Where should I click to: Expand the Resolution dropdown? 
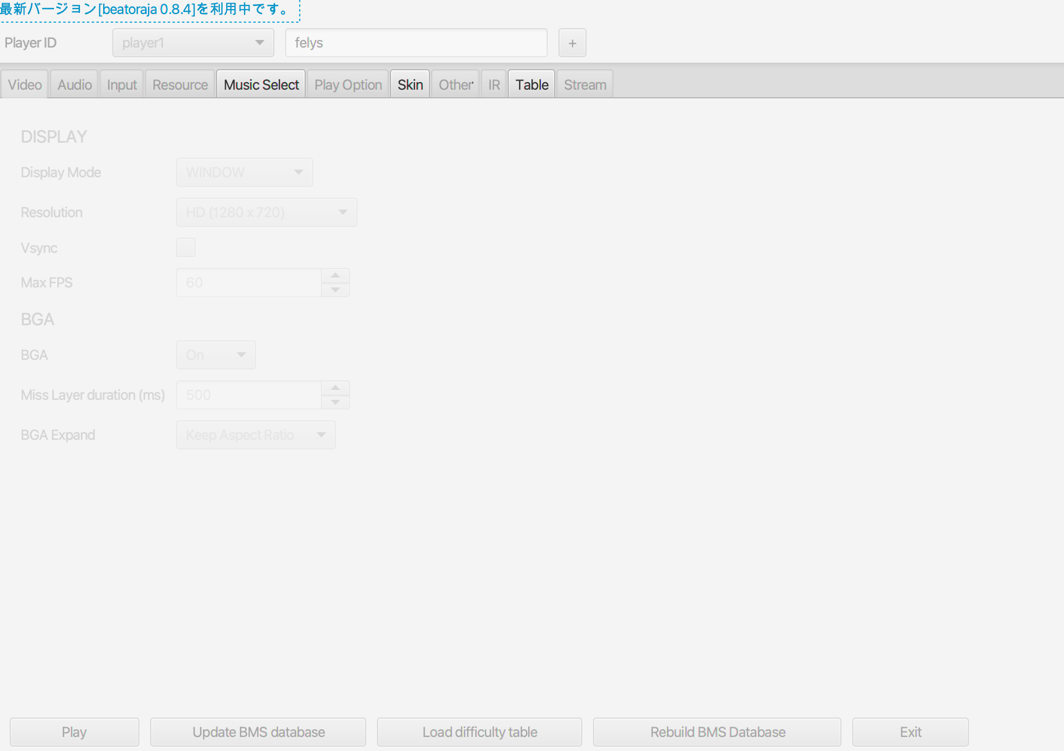266,212
